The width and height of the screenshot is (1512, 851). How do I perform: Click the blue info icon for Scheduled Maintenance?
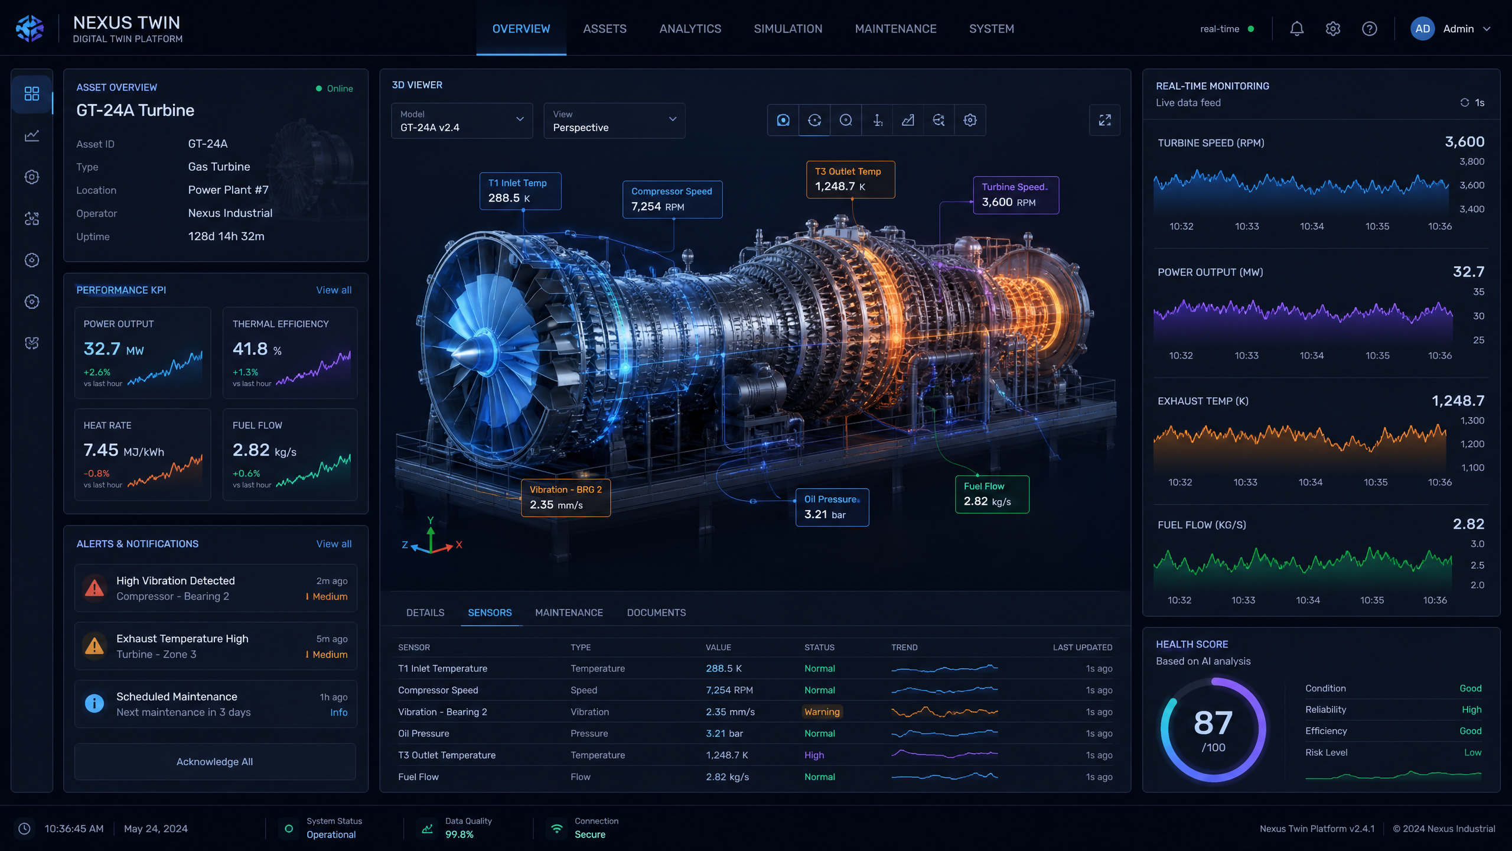[x=94, y=703]
